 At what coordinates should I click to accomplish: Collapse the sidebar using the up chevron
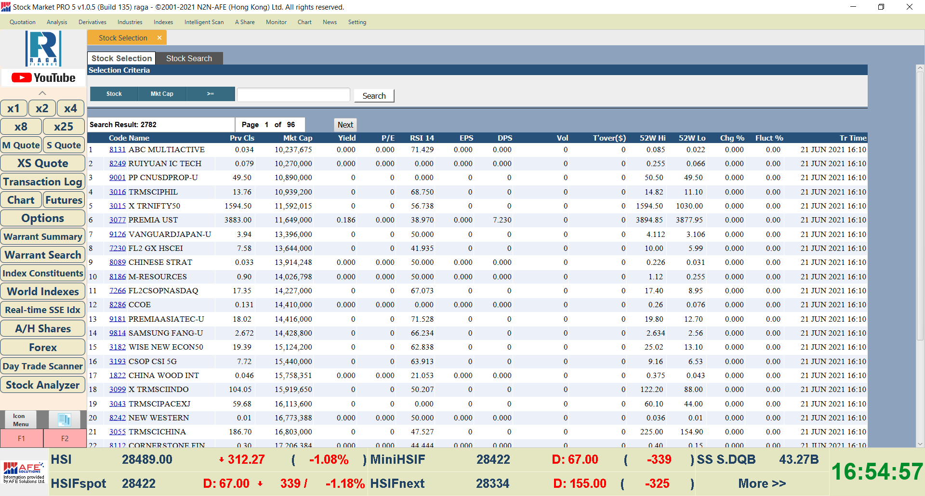click(42, 93)
